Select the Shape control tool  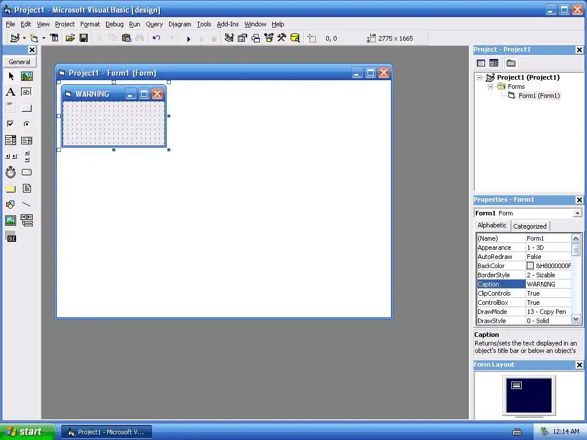[11, 205]
